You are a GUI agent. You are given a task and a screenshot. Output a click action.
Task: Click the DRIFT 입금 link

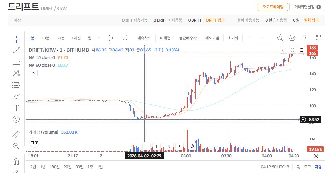215,20
